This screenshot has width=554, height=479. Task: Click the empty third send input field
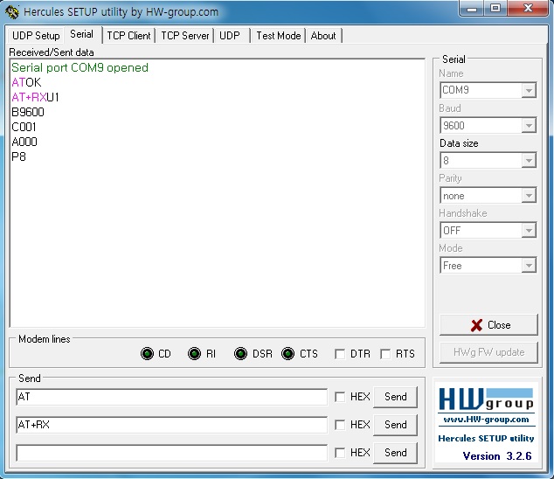[171, 453]
